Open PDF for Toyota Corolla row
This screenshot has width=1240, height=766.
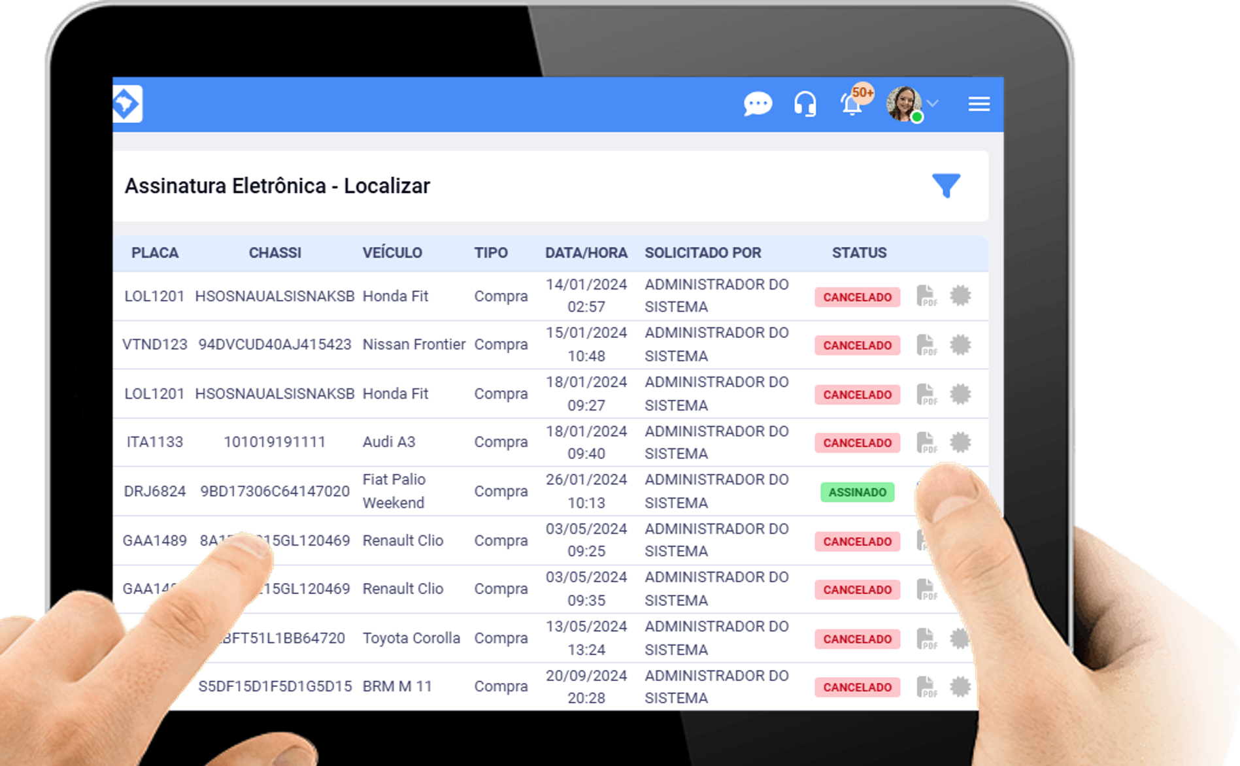click(926, 639)
